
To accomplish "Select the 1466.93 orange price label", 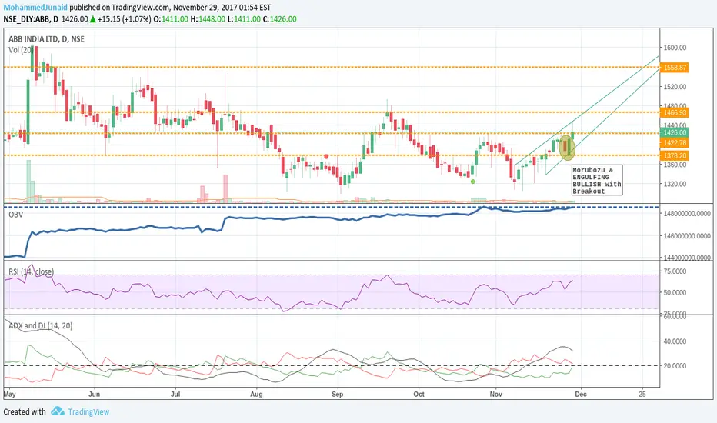I will [675, 112].
